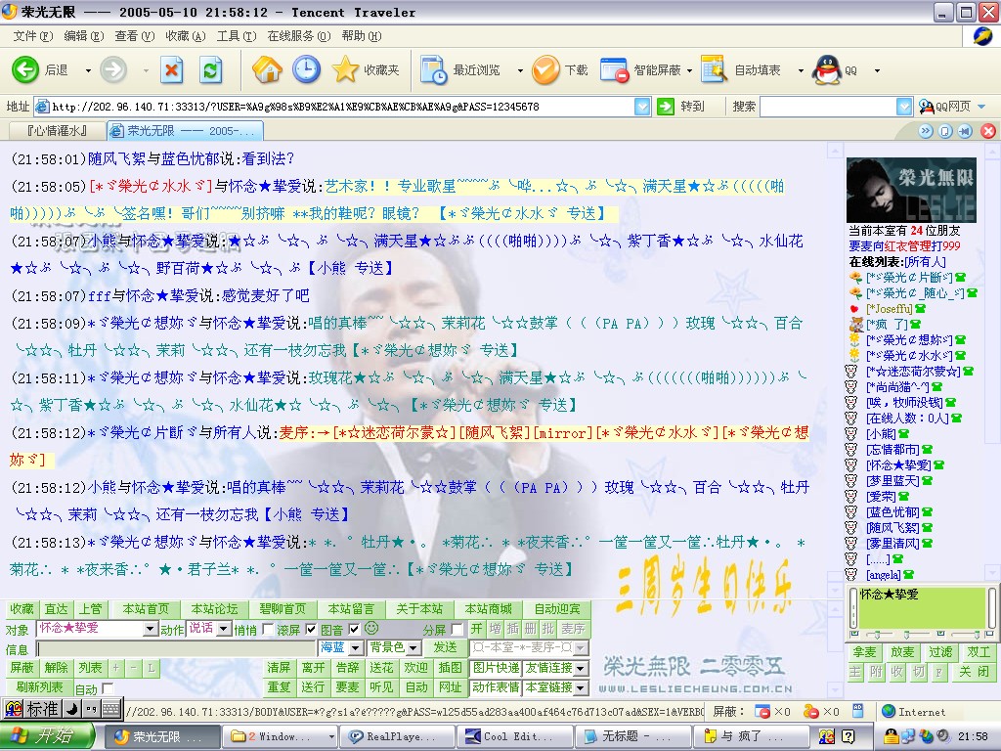Click the red close-tab icon
The width and height of the screenshot is (1001, 751).
[x=988, y=131]
